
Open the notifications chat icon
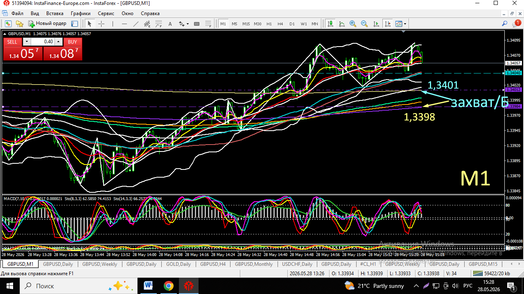tap(517, 24)
